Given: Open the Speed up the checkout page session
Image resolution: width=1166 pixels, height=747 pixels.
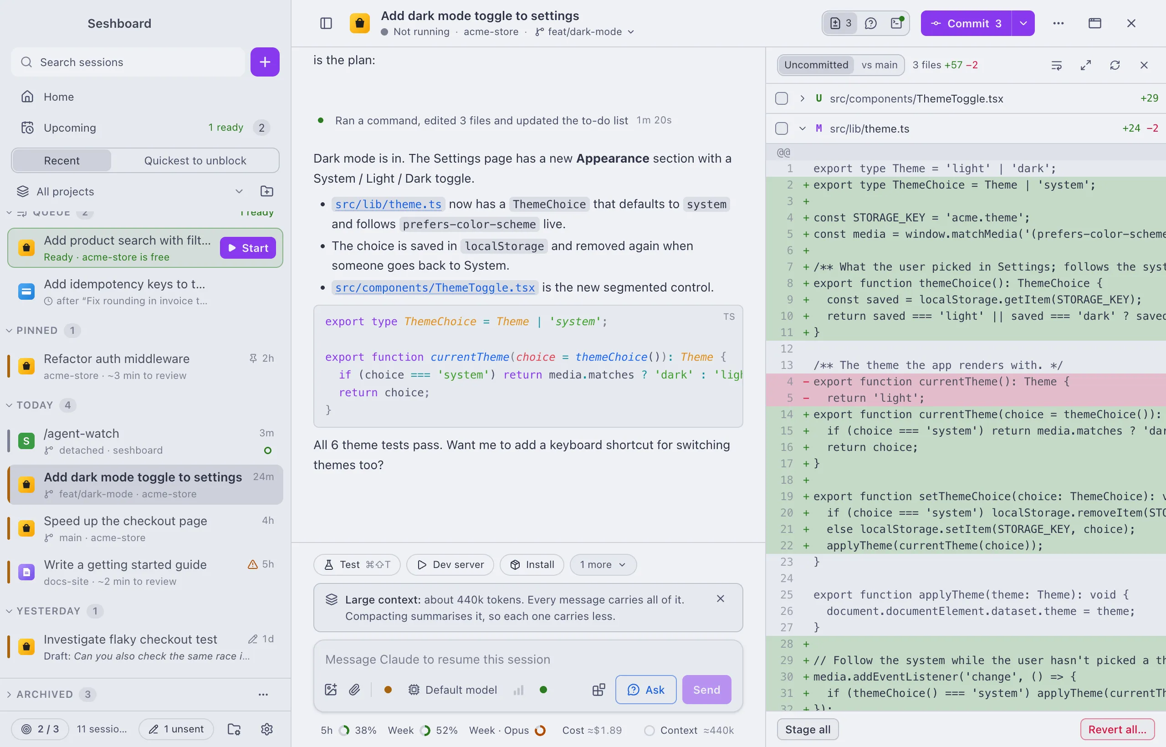Looking at the screenshot, I should (145, 528).
